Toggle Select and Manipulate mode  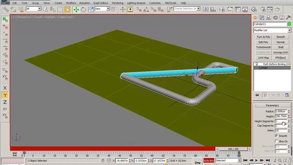coord(123,9)
